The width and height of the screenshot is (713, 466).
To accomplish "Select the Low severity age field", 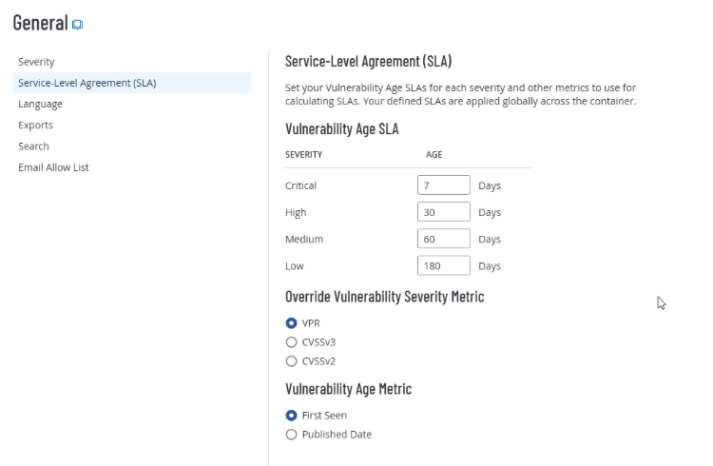I will [443, 266].
